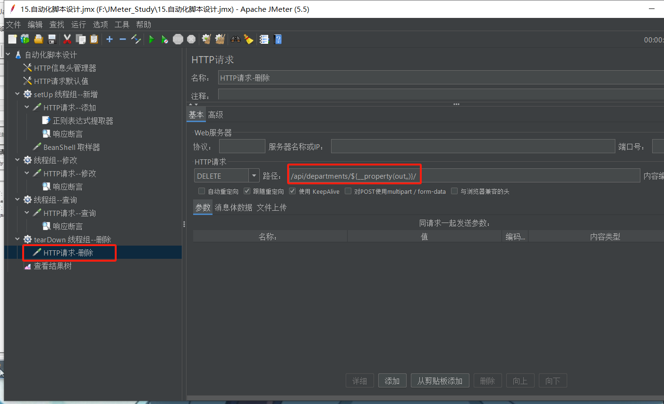Reset search with the yellow broom icon
This screenshot has height=404, width=664.
point(249,39)
